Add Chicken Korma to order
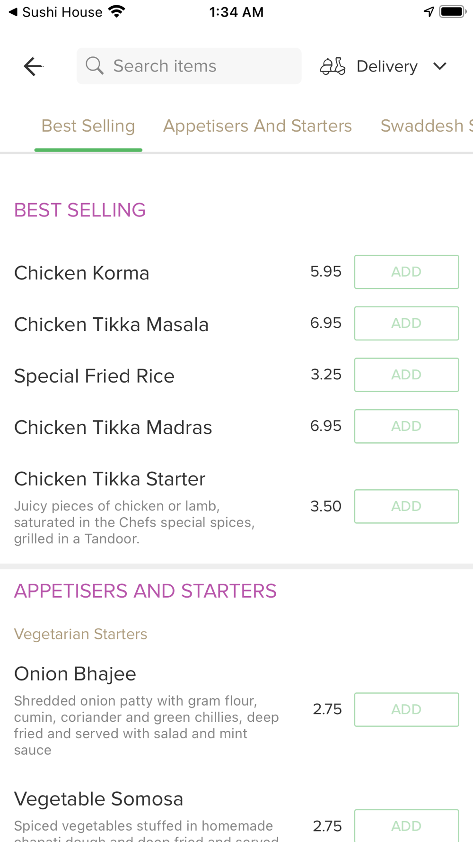 406,272
